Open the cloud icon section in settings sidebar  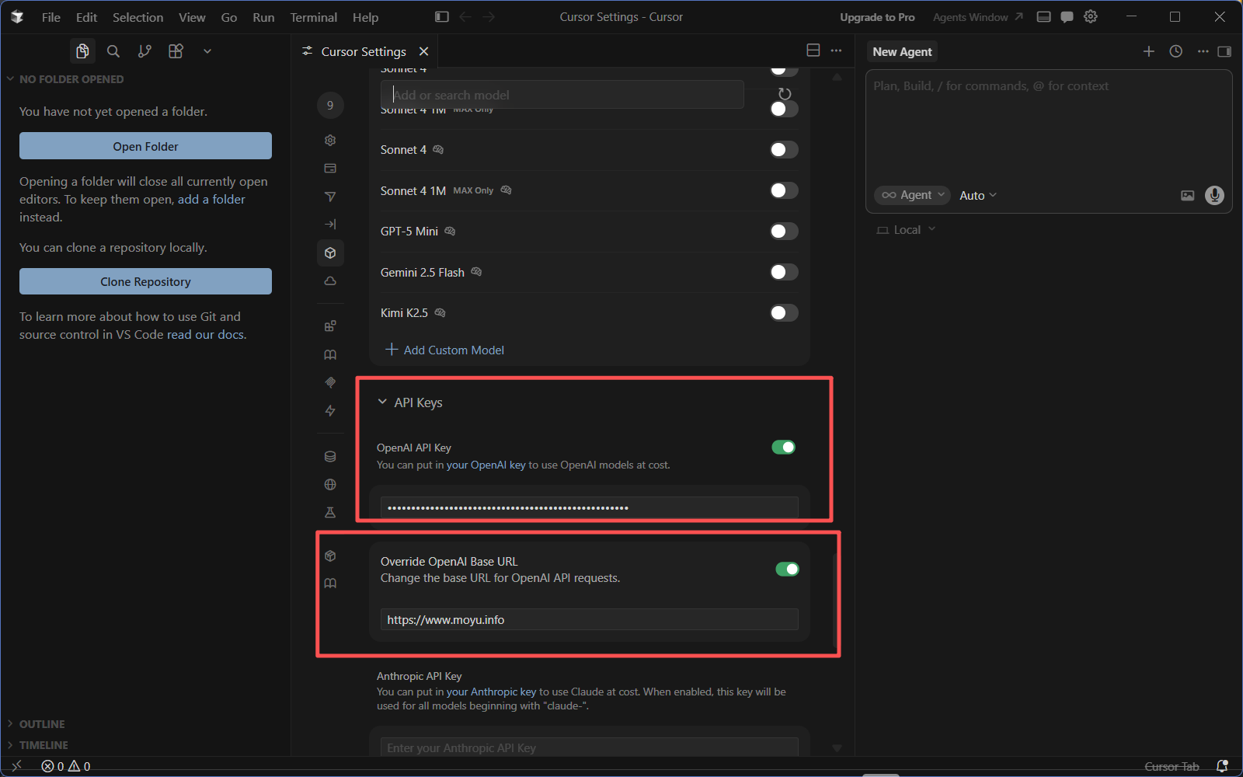tap(330, 281)
